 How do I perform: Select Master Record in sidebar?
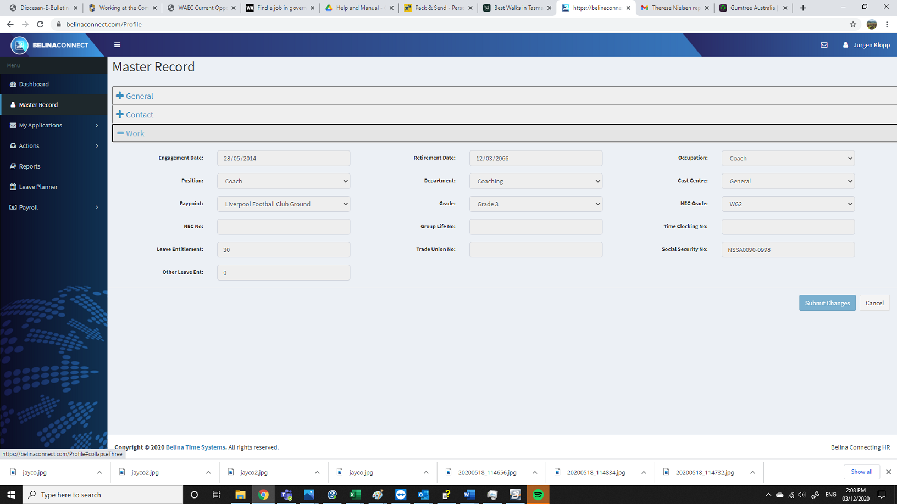pyautogui.click(x=54, y=105)
